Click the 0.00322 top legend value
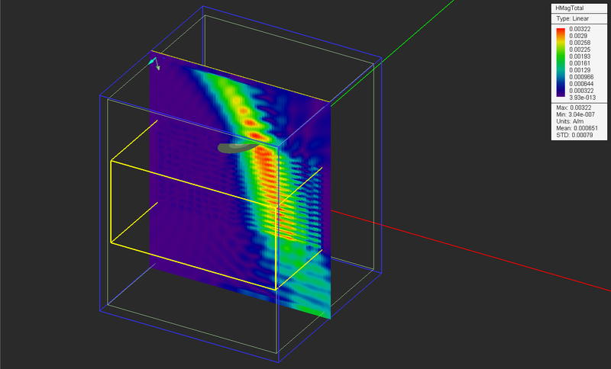Screen dimensions: 611x369 click(x=580, y=29)
